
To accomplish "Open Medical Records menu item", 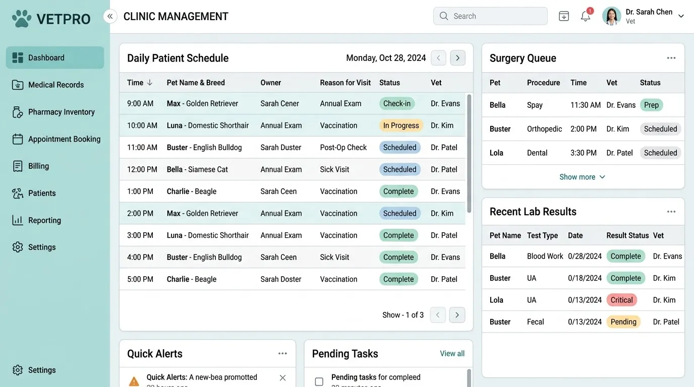I will pyautogui.click(x=55, y=85).
